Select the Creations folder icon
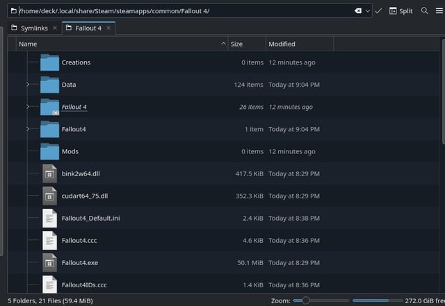The image size is (445, 306). (49, 62)
